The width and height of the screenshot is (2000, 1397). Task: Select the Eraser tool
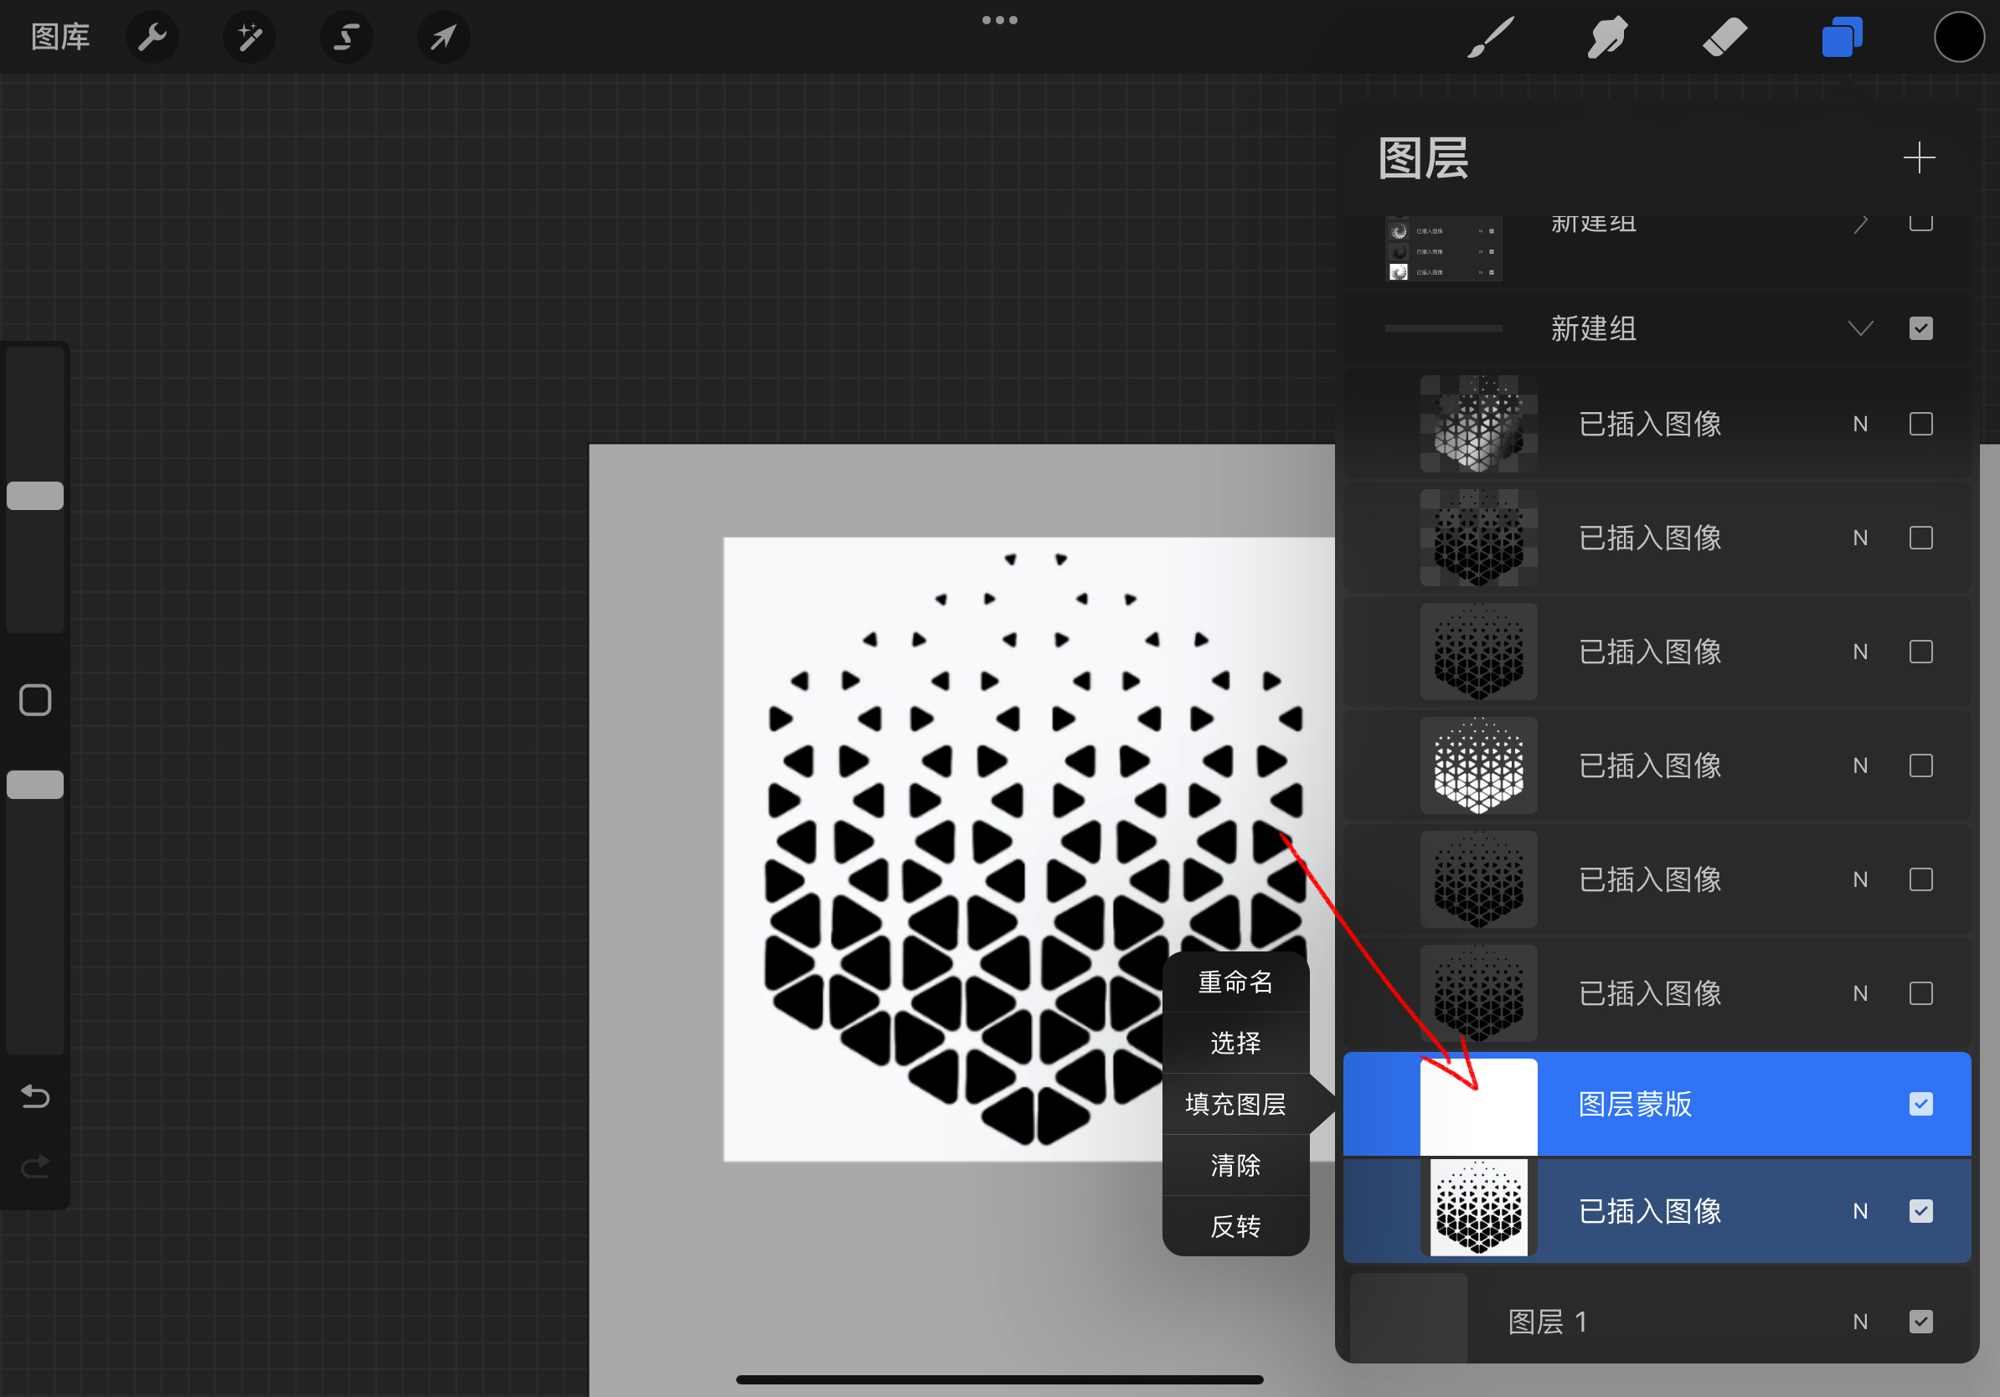pos(1724,37)
